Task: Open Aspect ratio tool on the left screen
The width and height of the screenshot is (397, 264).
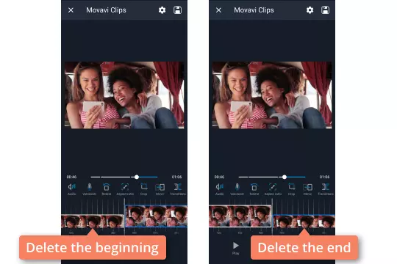Action: (x=125, y=188)
